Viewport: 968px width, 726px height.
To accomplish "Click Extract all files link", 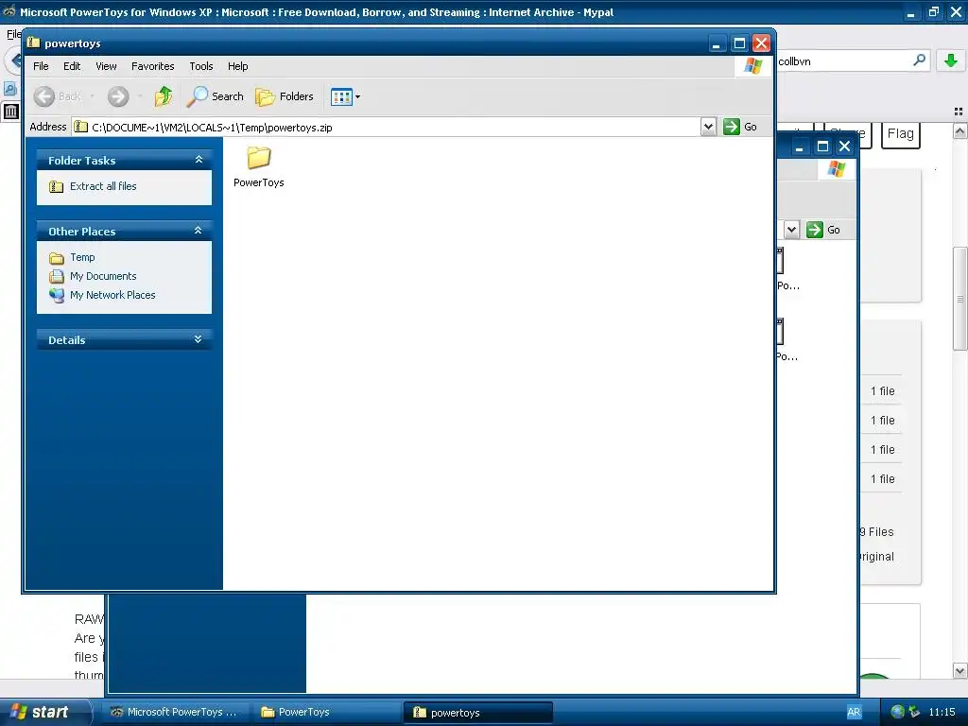I will click(x=103, y=186).
